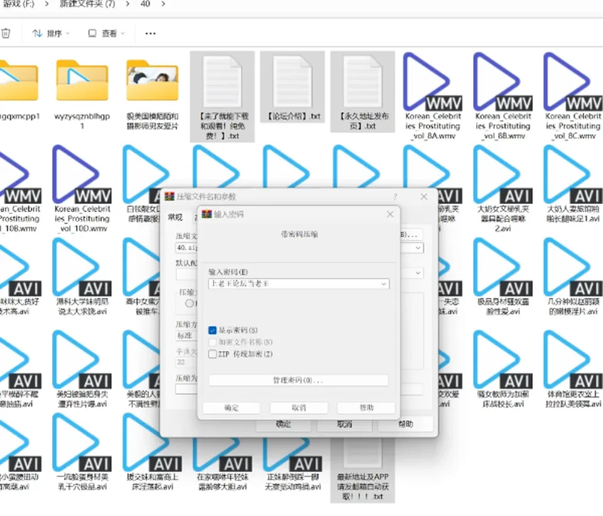Open the wyzysqznblhgp1 folder icon

pos(82,80)
